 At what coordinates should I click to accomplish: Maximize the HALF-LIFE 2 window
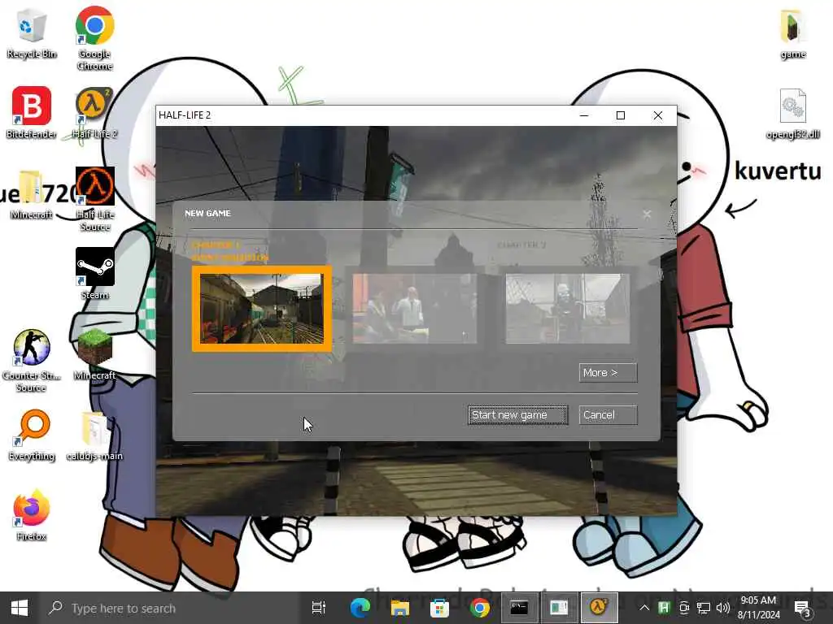coord(621,115)
